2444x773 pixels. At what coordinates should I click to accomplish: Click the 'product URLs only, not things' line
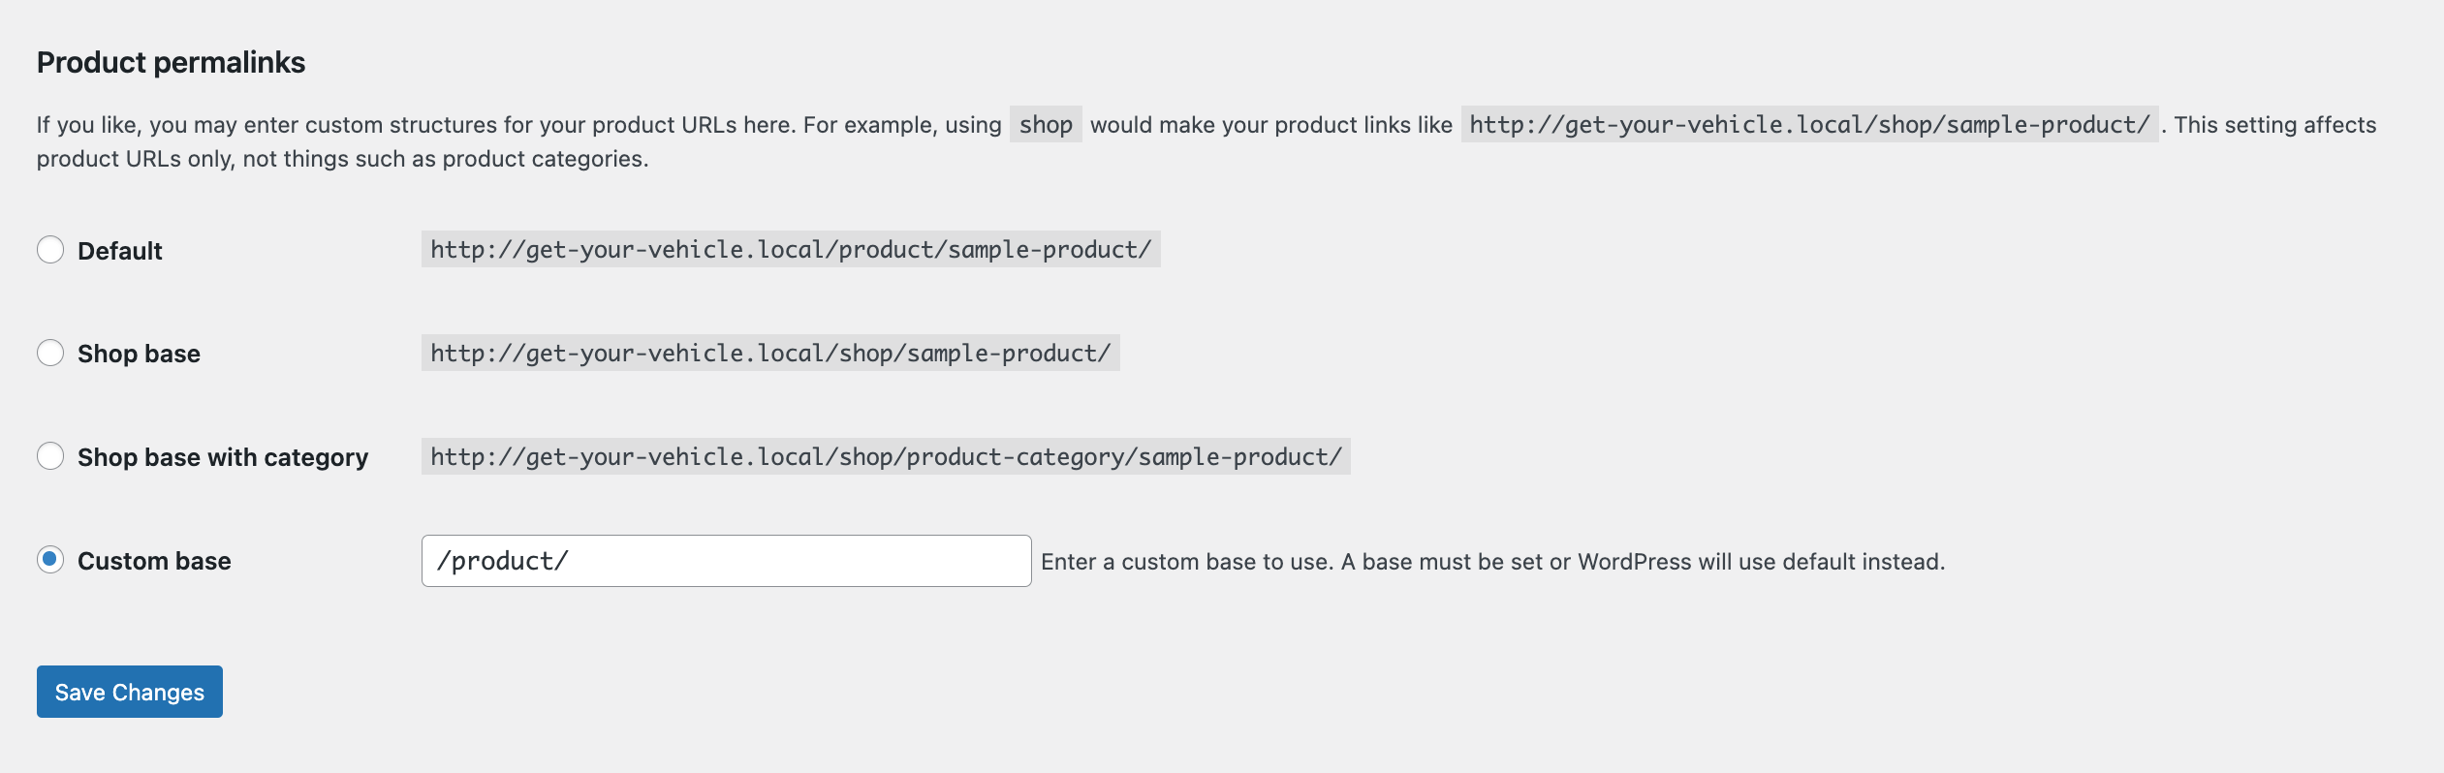coord(342,159)
